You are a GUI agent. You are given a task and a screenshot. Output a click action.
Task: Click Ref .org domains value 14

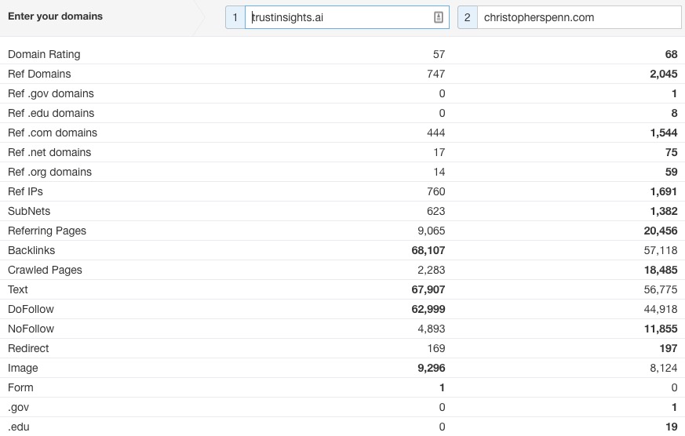[x=439, y=172]
